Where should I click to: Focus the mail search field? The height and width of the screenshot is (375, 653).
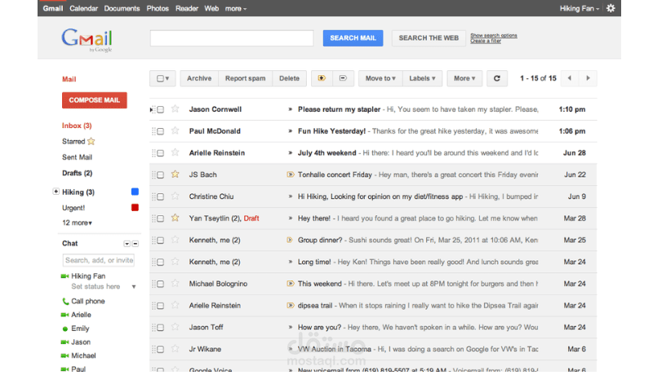(232, 37)
